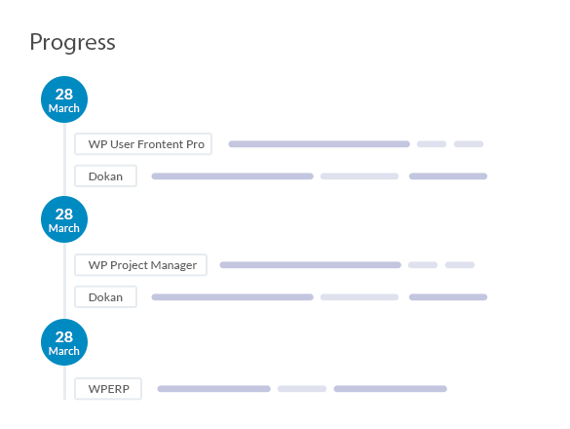
Task: Click the first short light bar in WP Project Manager row
Action: click(x=423, y=265)
